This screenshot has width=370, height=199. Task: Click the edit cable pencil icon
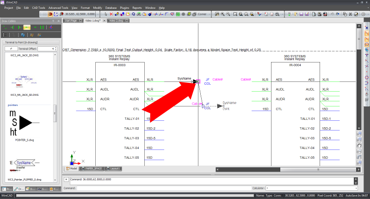32,35
